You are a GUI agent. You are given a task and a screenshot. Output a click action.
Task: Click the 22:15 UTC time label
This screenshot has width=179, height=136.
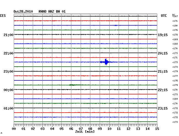coord(163,90)
